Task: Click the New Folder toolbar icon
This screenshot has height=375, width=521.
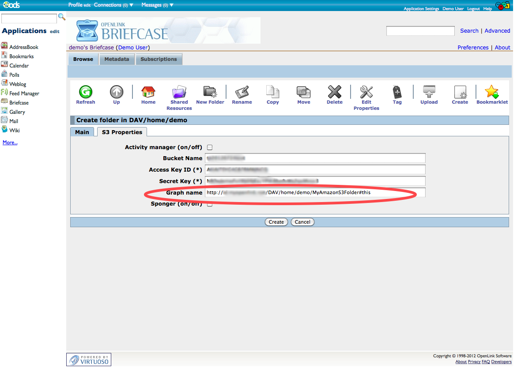Action: click(210, 92)
